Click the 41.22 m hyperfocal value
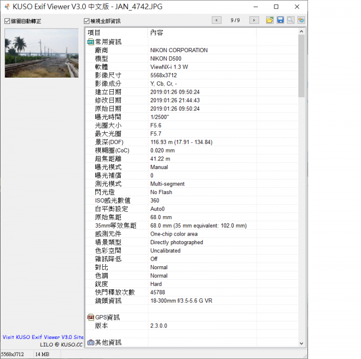The image size is (361, 359). 160,159
